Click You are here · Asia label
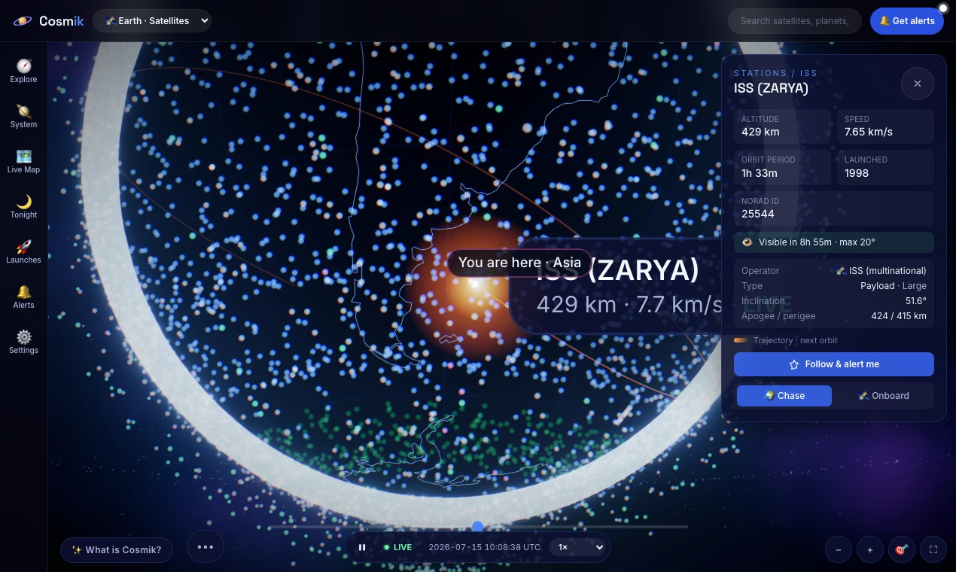 tap(519, 263)
